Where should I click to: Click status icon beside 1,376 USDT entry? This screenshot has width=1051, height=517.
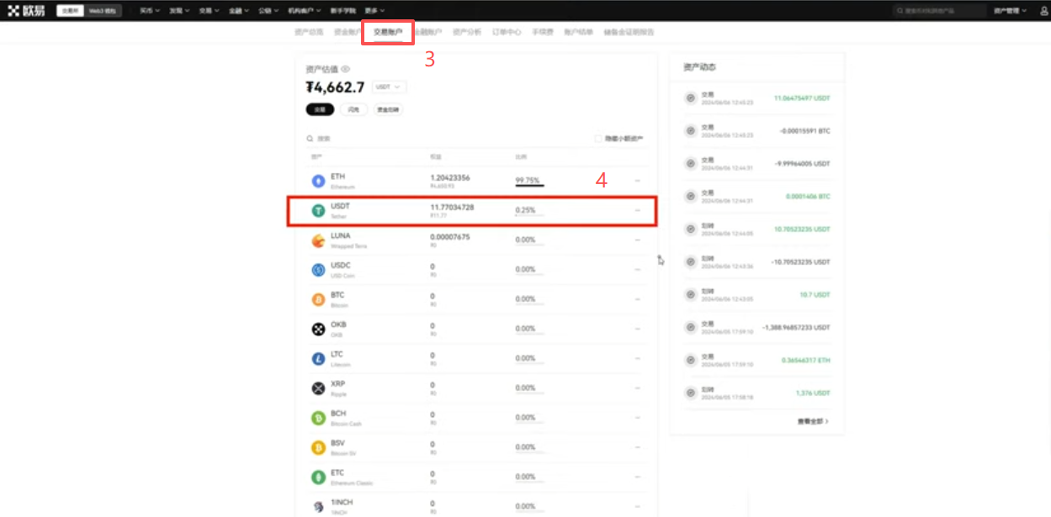click(x=691, y=393)
